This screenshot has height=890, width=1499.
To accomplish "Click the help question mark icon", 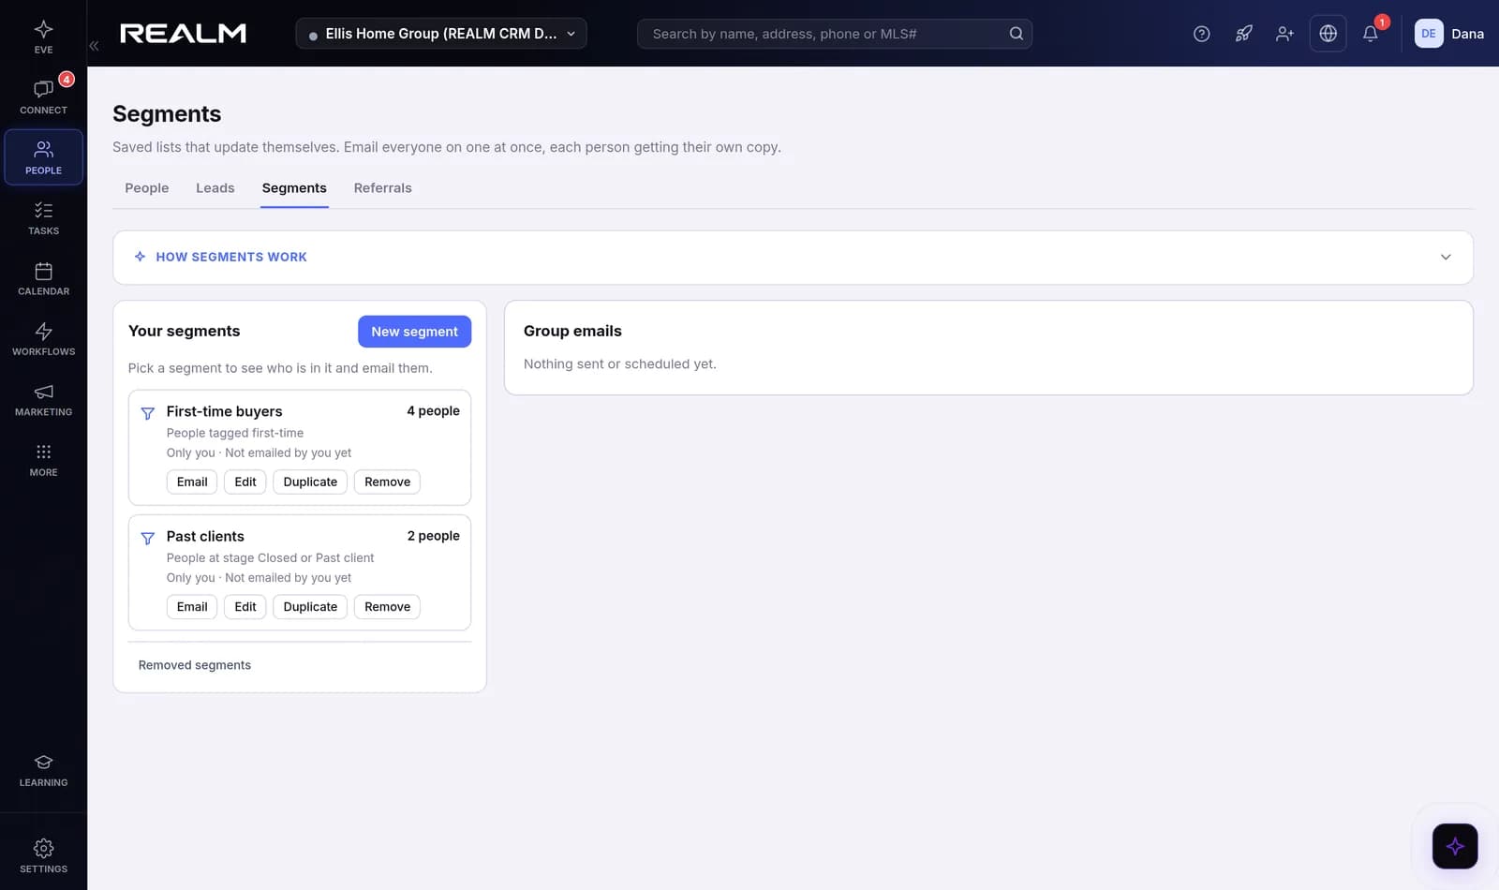I will [x=1201, y=34].
